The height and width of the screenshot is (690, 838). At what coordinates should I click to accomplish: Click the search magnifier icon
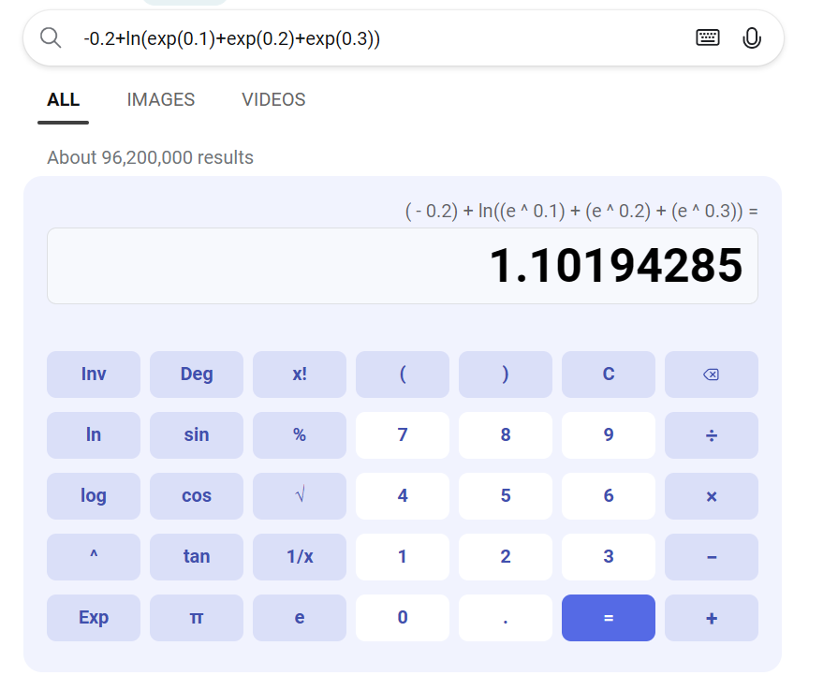(x=51, y=38)
